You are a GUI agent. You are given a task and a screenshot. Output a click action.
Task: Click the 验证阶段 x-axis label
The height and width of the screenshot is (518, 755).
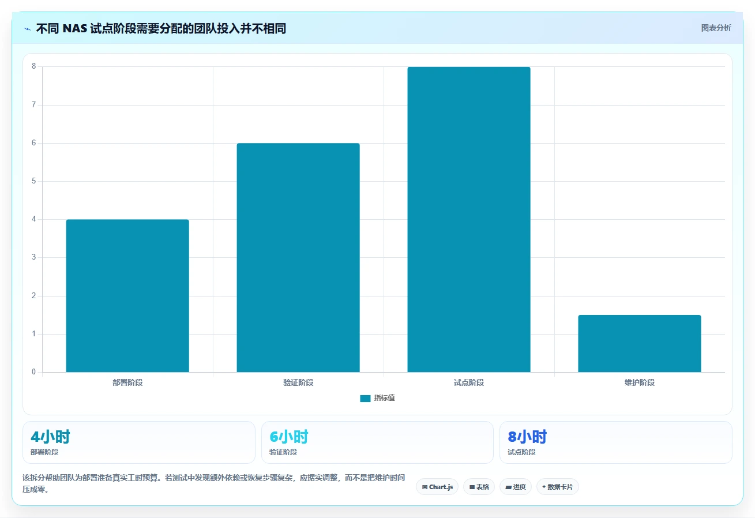point(298,382)
